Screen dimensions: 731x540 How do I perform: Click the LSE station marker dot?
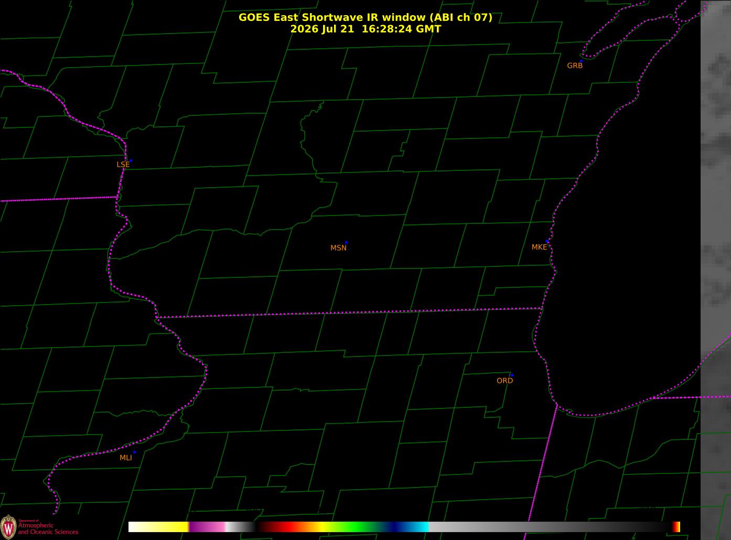pyautogui.click(x=131, y=160)
